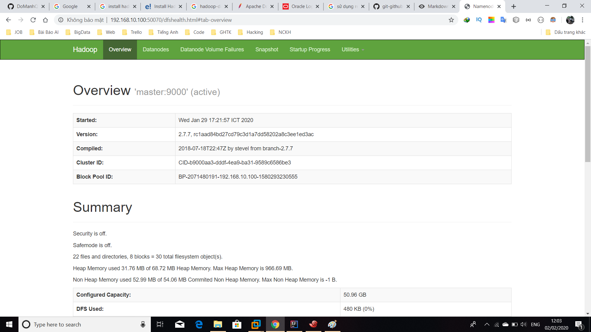This screenshot has height=332, width=591.
Task: Open the BigData bookmarks folder
Action: coord(78,32)
